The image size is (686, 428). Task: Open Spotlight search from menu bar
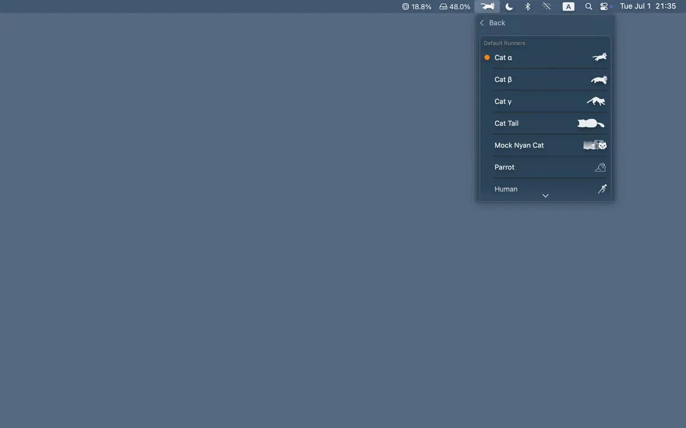point(588,6)
